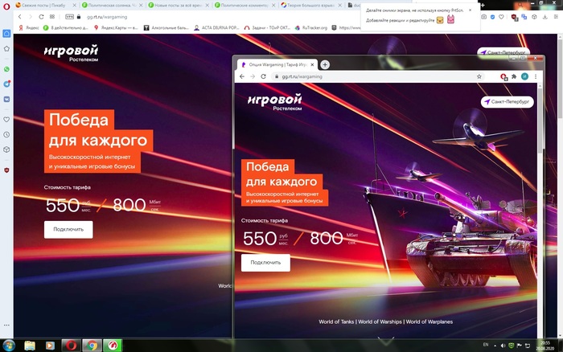The image size is (563, 352).
Task: Open Opera snapshot camera icon
Action: point(484,17)
